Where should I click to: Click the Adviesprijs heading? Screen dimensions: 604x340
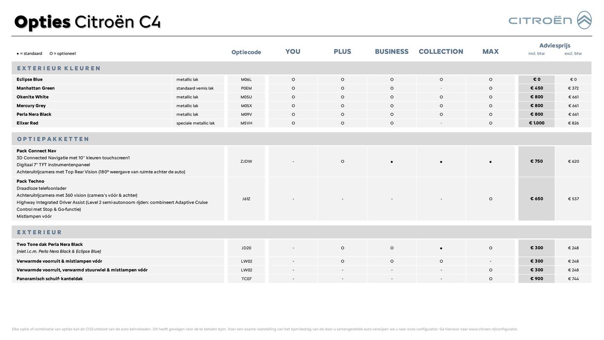554,46
